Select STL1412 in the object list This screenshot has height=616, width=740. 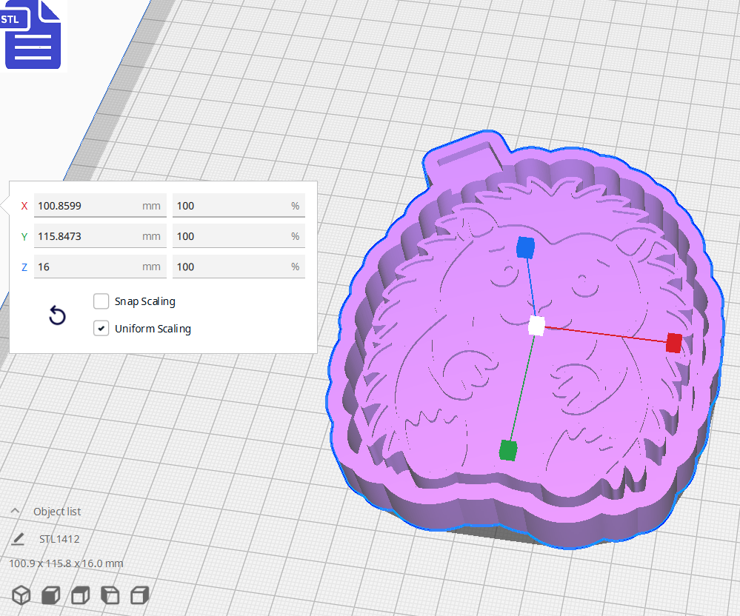click(x=60, y=538)
